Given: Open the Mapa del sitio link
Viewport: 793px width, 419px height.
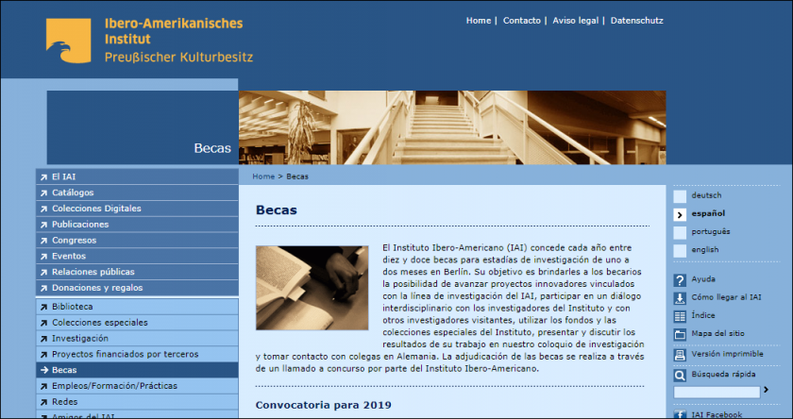Looking at the screenshot, I should (717, 333).
